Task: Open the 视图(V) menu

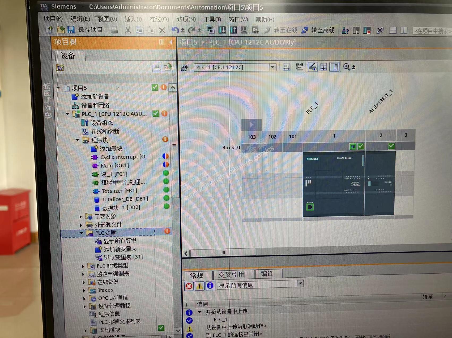Action: coord(107,19)
